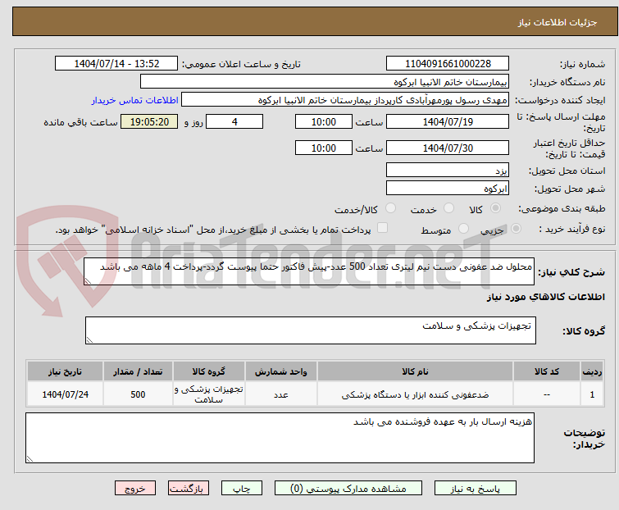The image size is (619, 510).
Task: Click the مشاهده مدارک پیوستی (0) button
Action: pyautogui.click(x=348, y=489)
